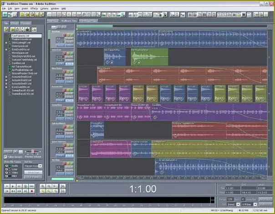Click New Session yellow icon in toolbar
275x214 pixels.
click(22, 15)
